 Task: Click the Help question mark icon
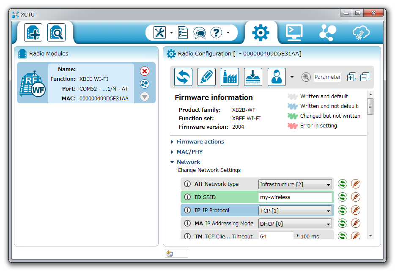point(216,32)
